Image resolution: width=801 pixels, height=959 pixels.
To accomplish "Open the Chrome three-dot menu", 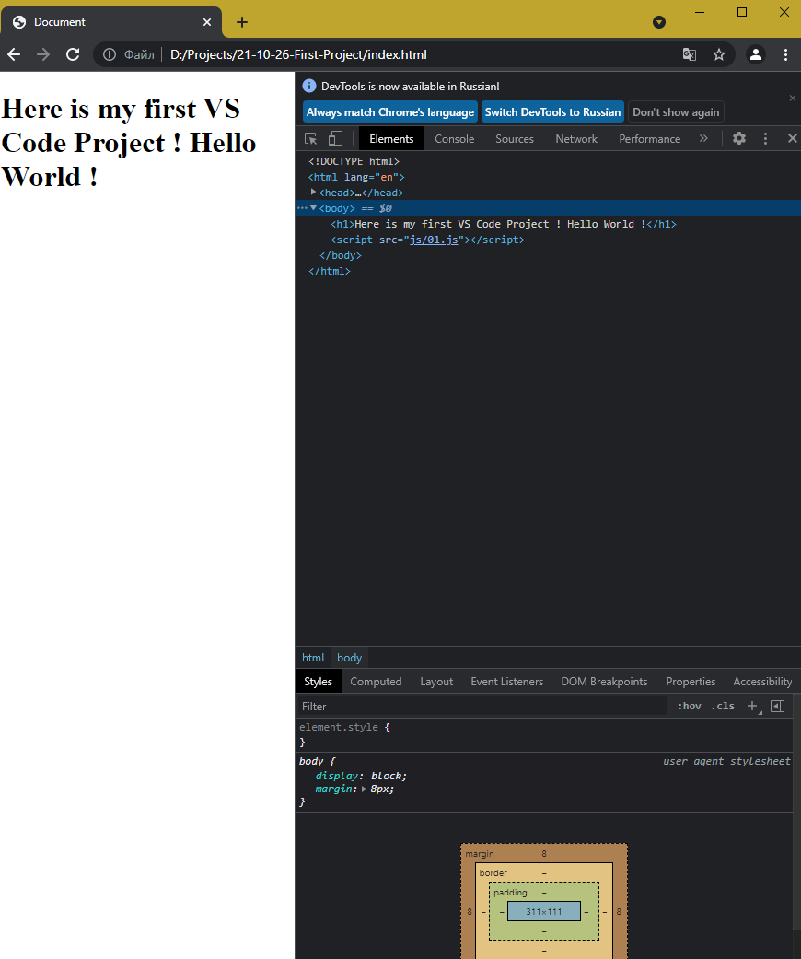I will (785, 54).
